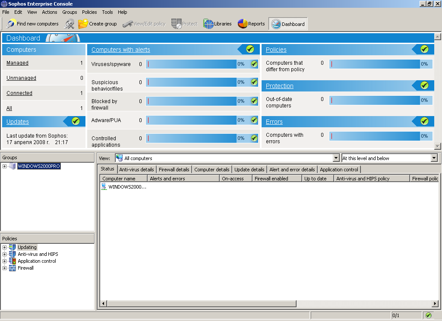Click the Protection heading link

point(280,86)
